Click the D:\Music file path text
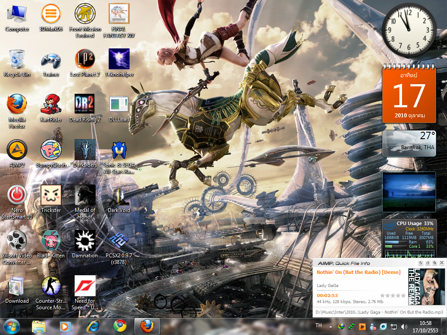447x335 pixels. (x=379, y=312)
